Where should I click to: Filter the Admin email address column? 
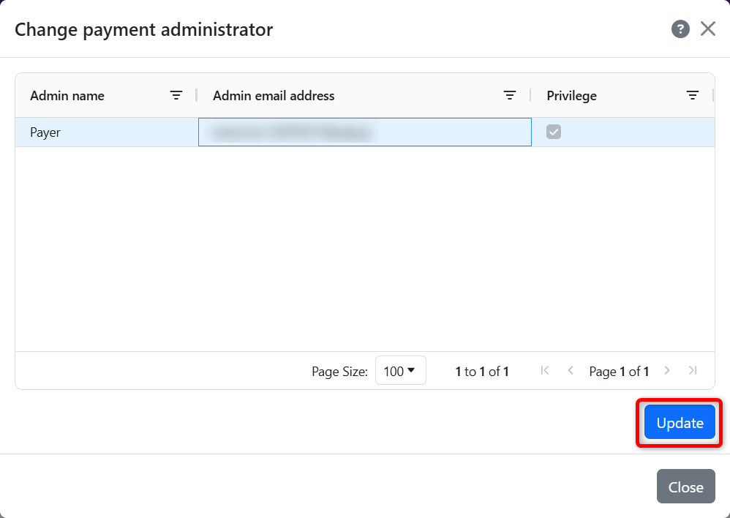coord(510,95)
